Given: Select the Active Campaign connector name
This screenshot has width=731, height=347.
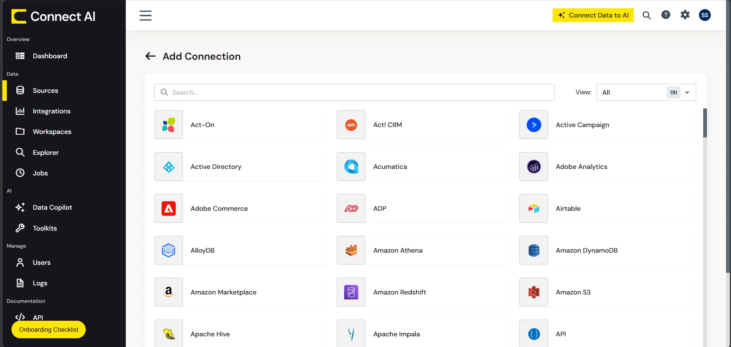Looking at the screenshot, I should click(x=582, y=125).
